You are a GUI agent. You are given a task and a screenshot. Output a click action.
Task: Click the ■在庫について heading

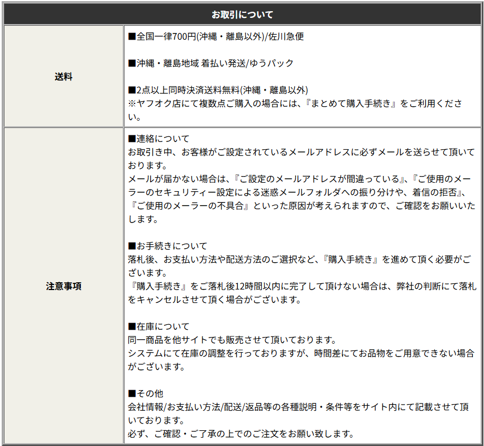pos(159,326)
